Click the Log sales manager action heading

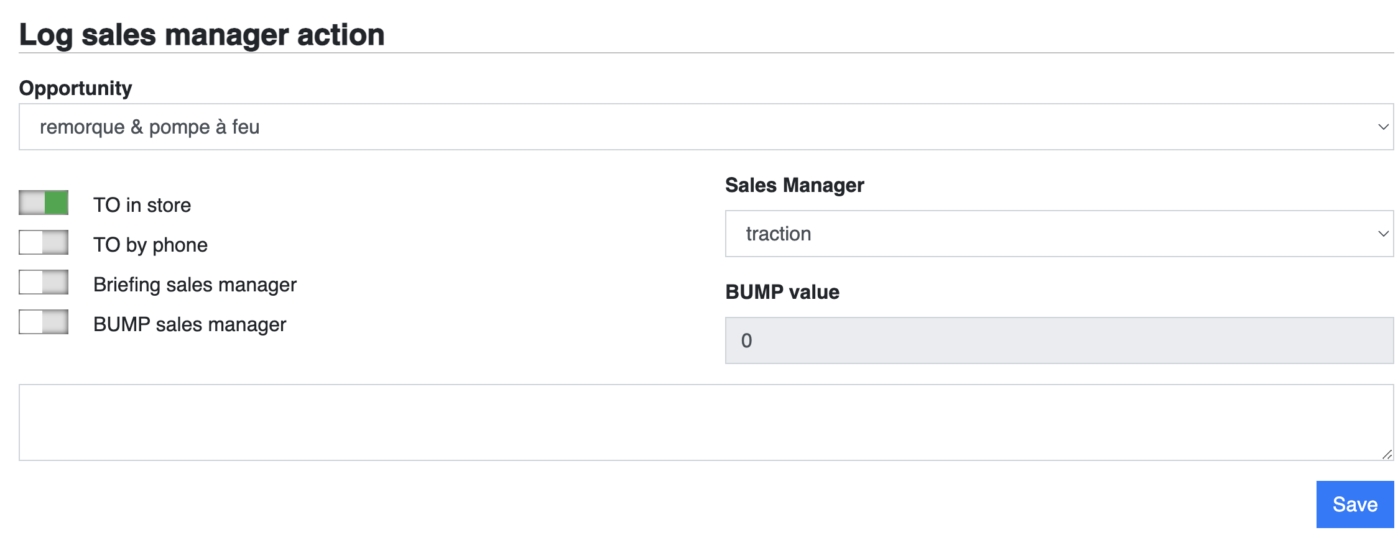point(202,35)
